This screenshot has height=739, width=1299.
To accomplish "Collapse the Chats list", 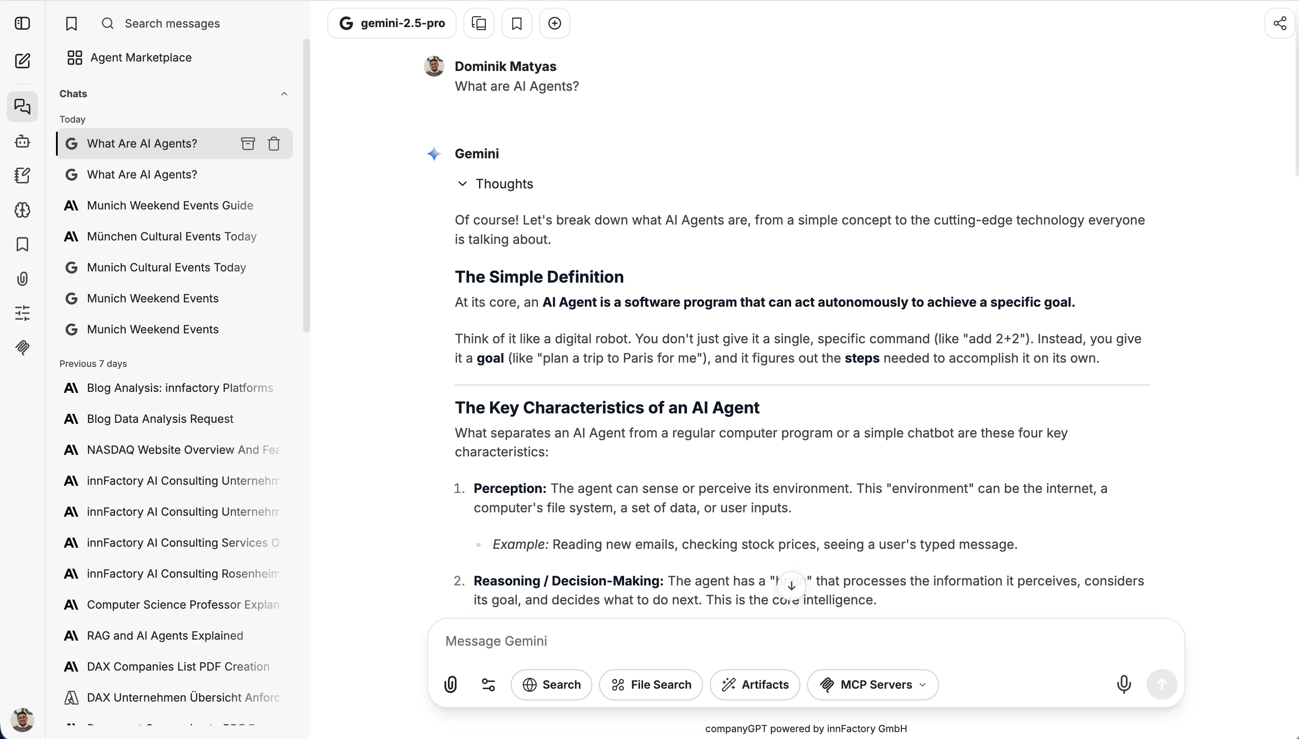I will point(284,93).
